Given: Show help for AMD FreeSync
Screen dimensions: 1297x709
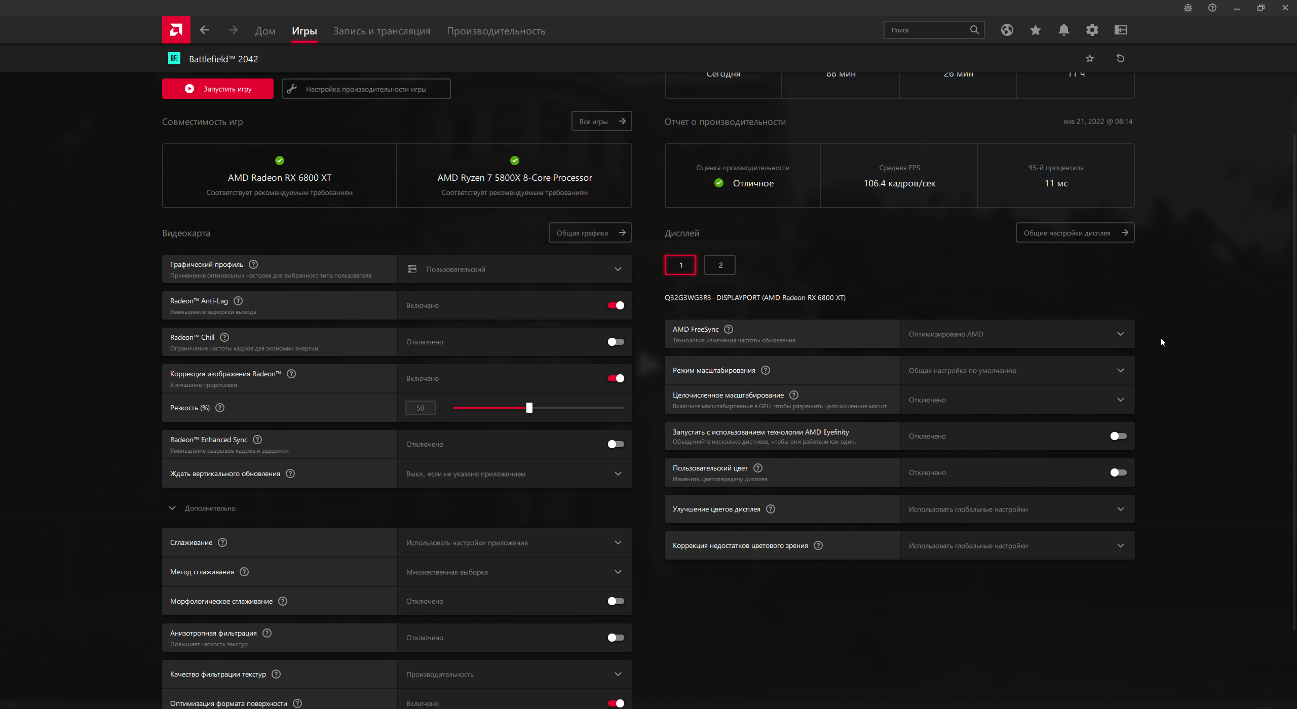Looking at the screenshot, I should (729, 329).
